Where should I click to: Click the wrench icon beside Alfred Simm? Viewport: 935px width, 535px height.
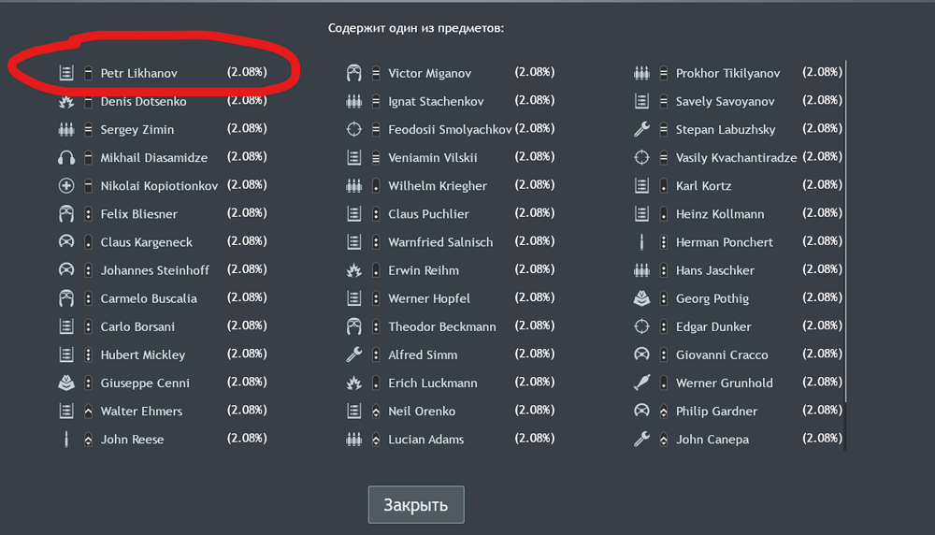tap(353, 355)
